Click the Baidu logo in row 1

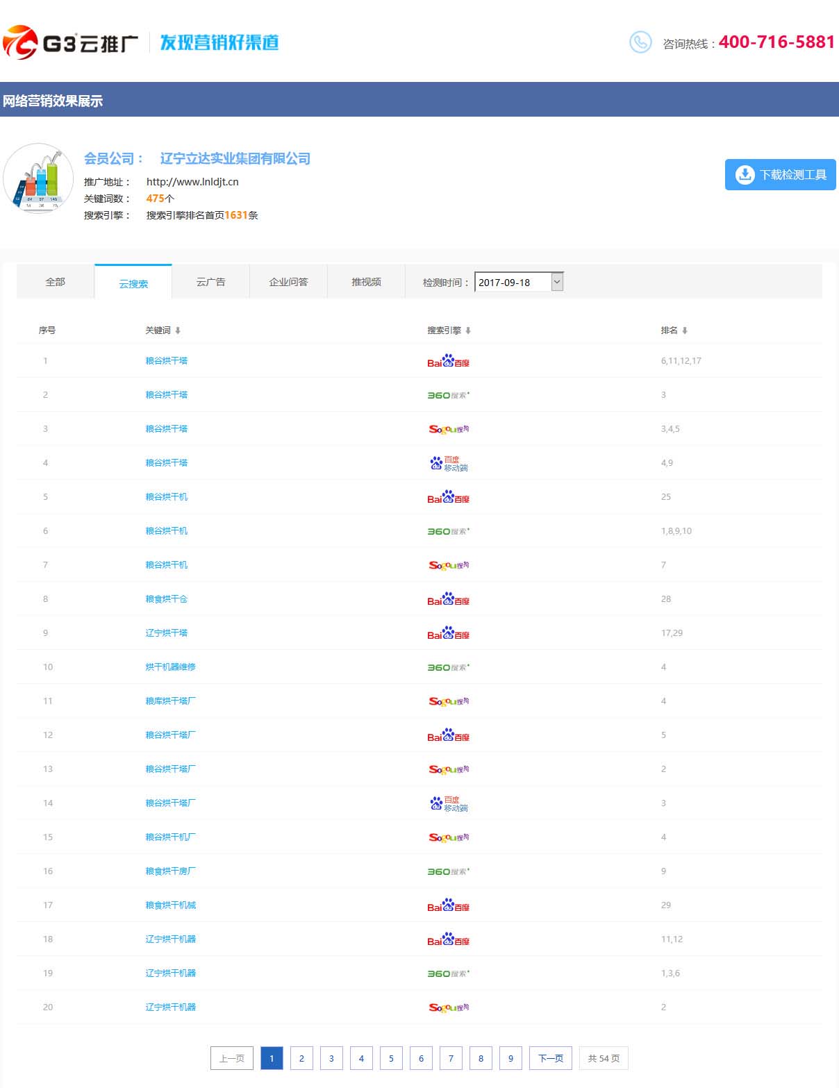tap(448, 361)
